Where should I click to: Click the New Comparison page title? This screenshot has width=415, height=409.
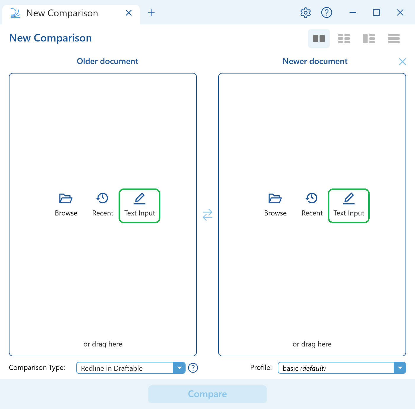pos(50,38)
